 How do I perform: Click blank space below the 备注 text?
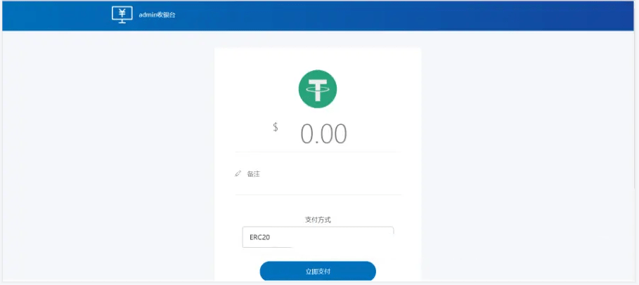tap(318, 187)
